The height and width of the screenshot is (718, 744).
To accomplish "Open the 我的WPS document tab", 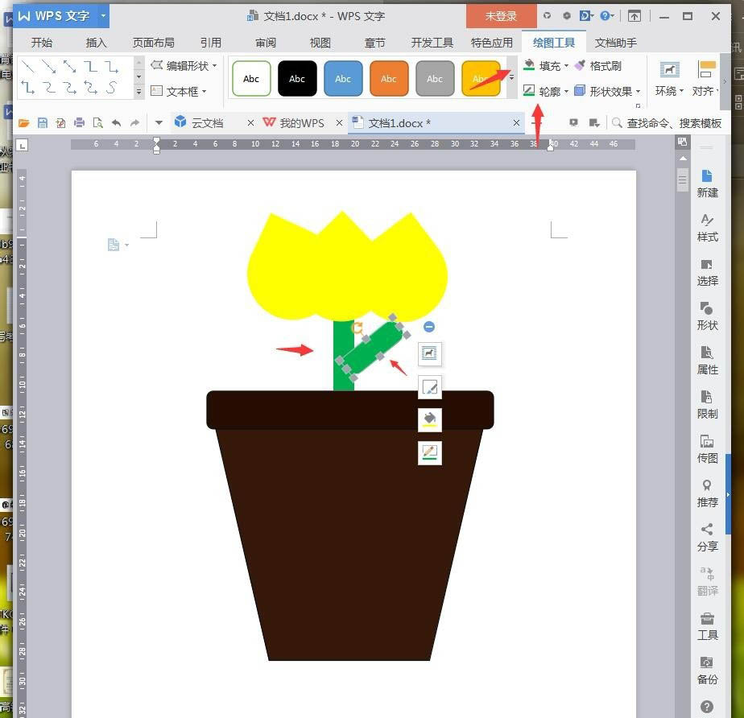I will coord(302,123).
